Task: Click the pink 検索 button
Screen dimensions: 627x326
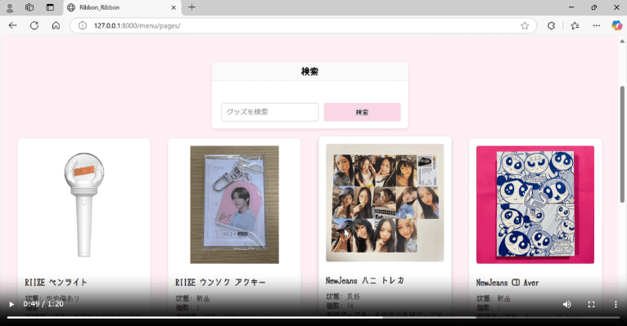Action: click(x=362, y=112)
